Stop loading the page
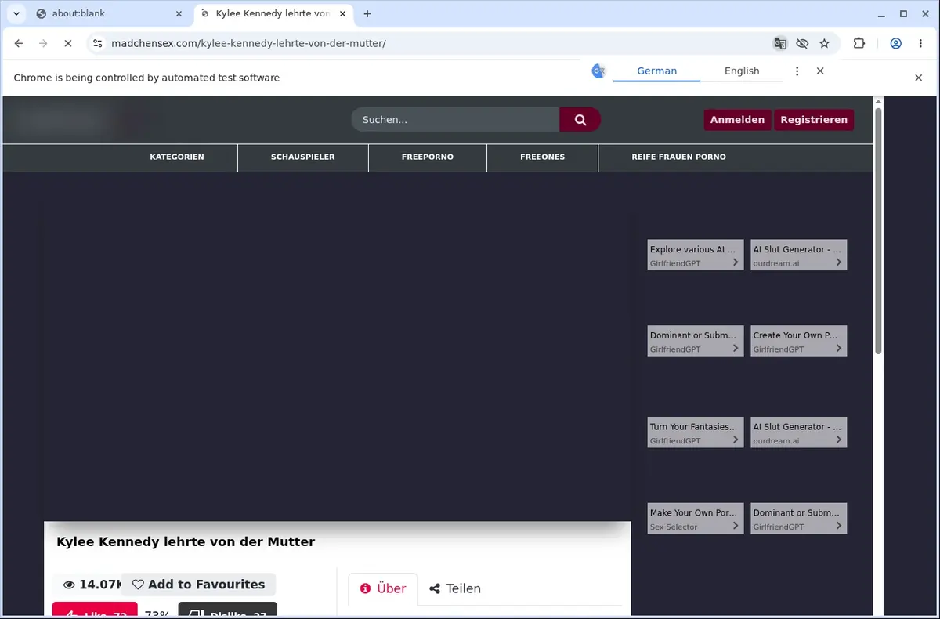940x619 pixels. (x=68, y=43)
